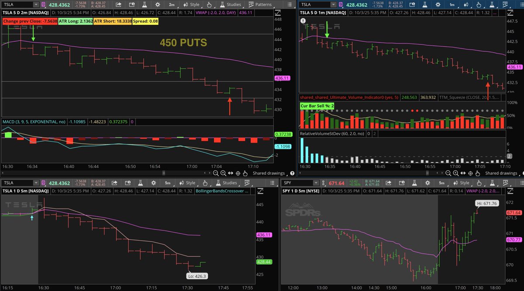Change 5m timeframe in bottom-left TSLA chart
524x291 pixels.
click(x=168, y=183)
